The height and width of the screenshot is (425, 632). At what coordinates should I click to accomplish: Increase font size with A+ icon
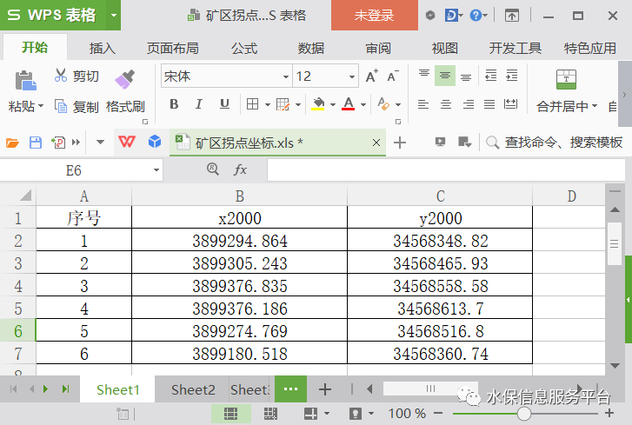371,76
